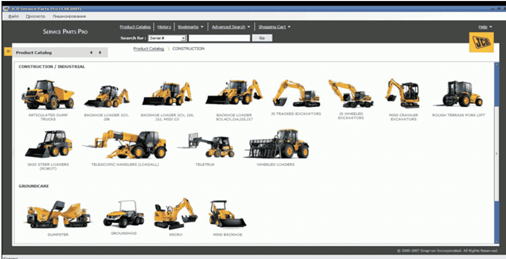The height and width of the screenshot is (259, 506).
Task: Click the app icon in title bar
Action: tap(6, 9)
